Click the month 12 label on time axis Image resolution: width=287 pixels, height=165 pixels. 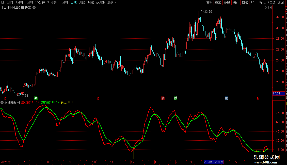point(133,162)
